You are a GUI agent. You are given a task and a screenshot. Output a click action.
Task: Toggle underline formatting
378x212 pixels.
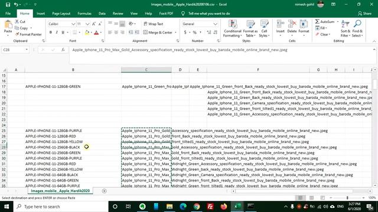pyautogui.click(x=63, y=32)
